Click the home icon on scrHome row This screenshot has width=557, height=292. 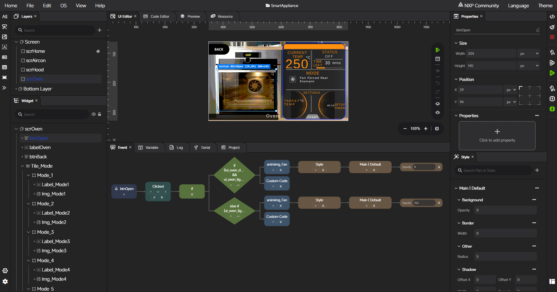coord(98,51)
